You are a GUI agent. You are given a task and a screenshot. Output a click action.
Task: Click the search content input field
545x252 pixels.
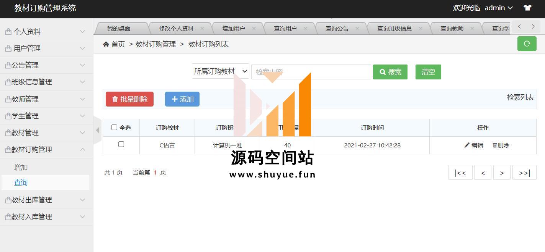tap(311, 72)
